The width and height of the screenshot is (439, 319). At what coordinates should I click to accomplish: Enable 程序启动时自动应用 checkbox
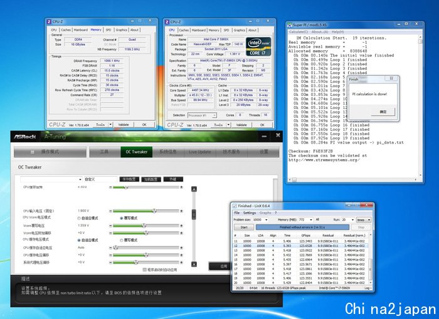(x=144, y=269)
